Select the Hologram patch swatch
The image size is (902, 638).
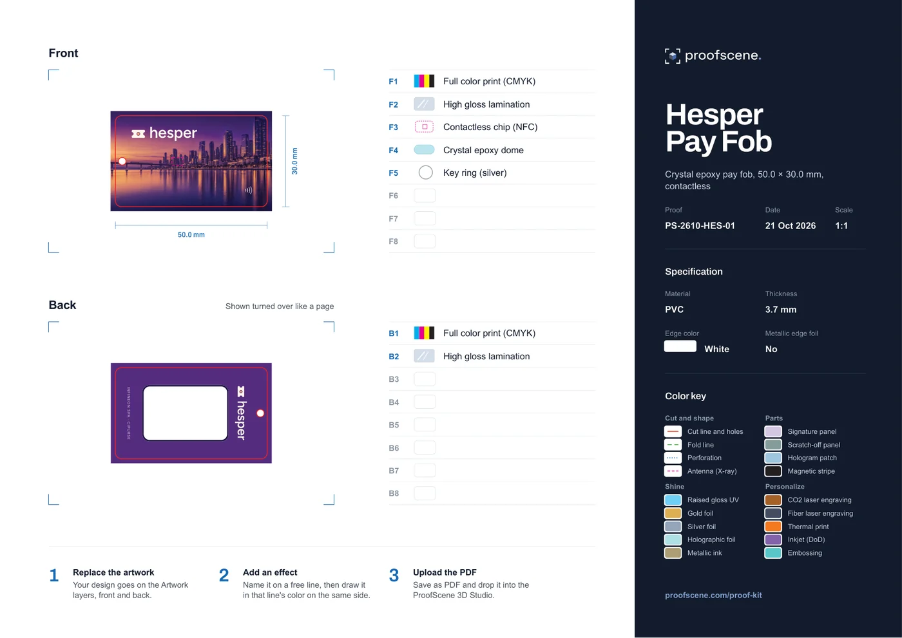pyautogui.click(x=773, y=458)
